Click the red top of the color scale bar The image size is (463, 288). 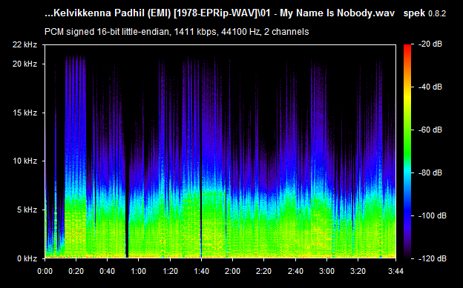[407, 47]
